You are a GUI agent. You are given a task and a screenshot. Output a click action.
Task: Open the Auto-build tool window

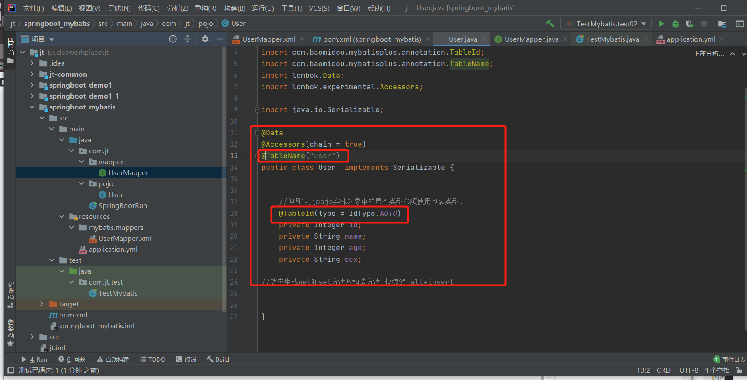pyautogui.click(x=113, y=359)
